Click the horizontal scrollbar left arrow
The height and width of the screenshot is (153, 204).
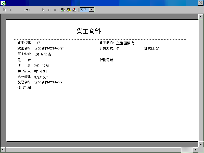coord(3,150)
